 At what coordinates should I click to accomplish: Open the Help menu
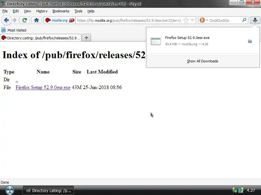click(x=91, y=11)
